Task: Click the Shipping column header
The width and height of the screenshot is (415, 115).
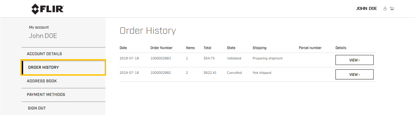Action: pyautogui.click(x=259, y=48)
